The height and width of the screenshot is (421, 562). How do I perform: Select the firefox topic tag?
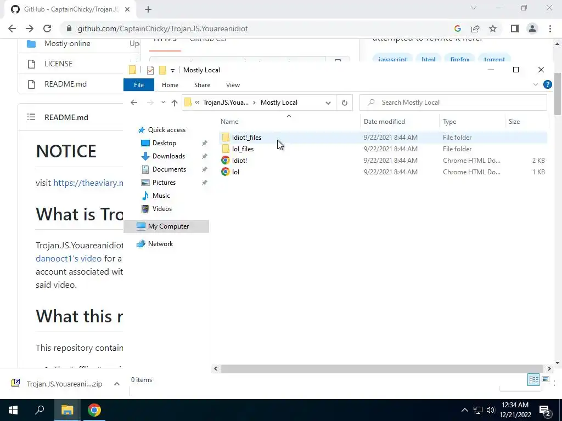(460, 59)
